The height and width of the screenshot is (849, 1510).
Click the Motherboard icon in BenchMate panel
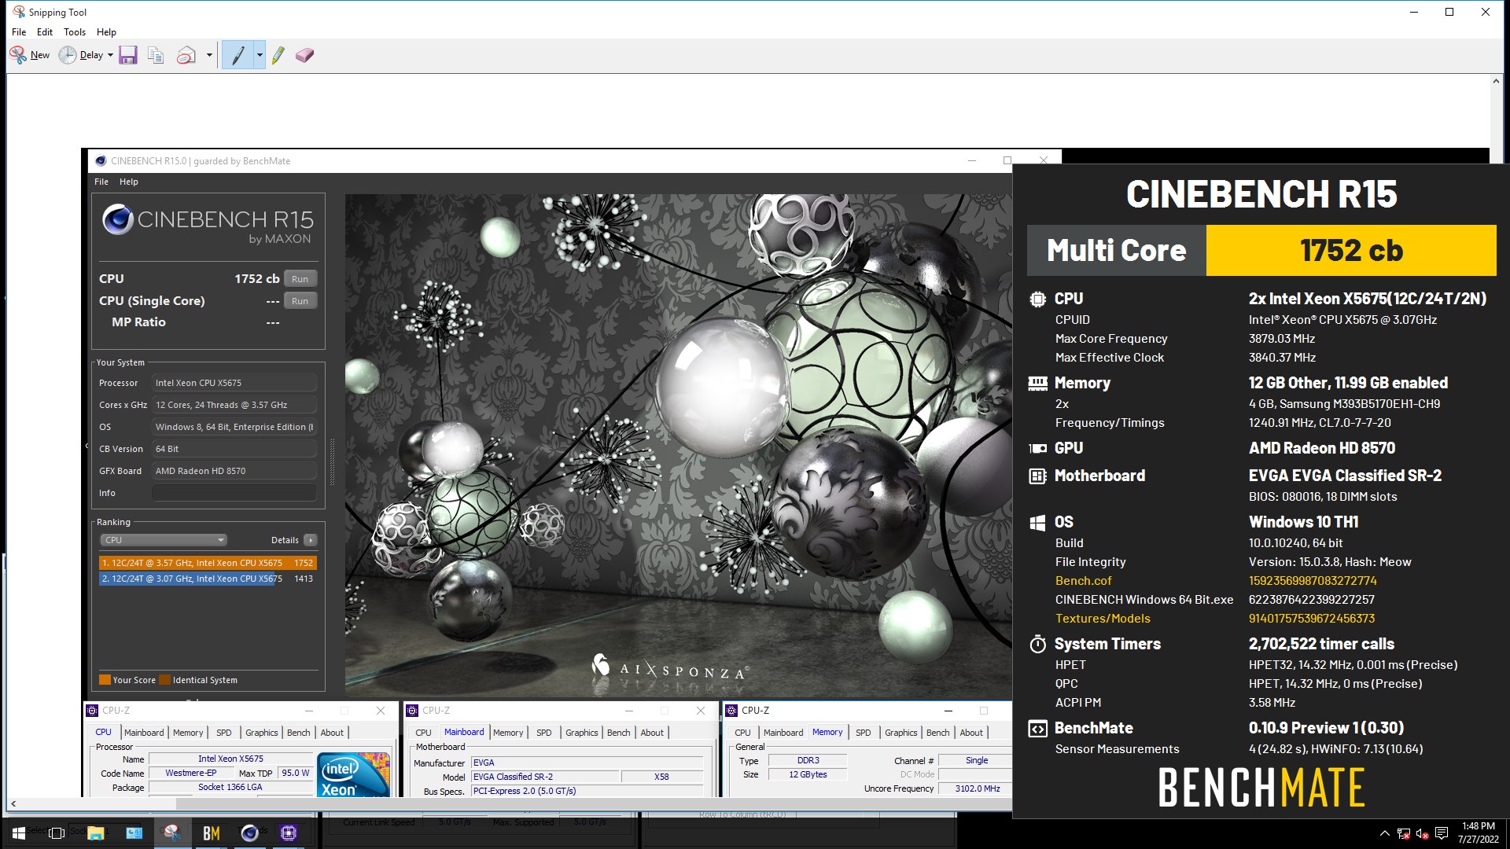[1037, 476]
